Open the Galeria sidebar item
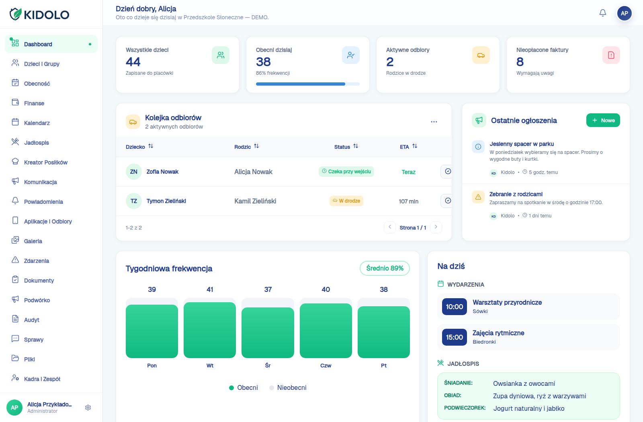This screenshot has width=643, height=422. (x=51, y=241)
